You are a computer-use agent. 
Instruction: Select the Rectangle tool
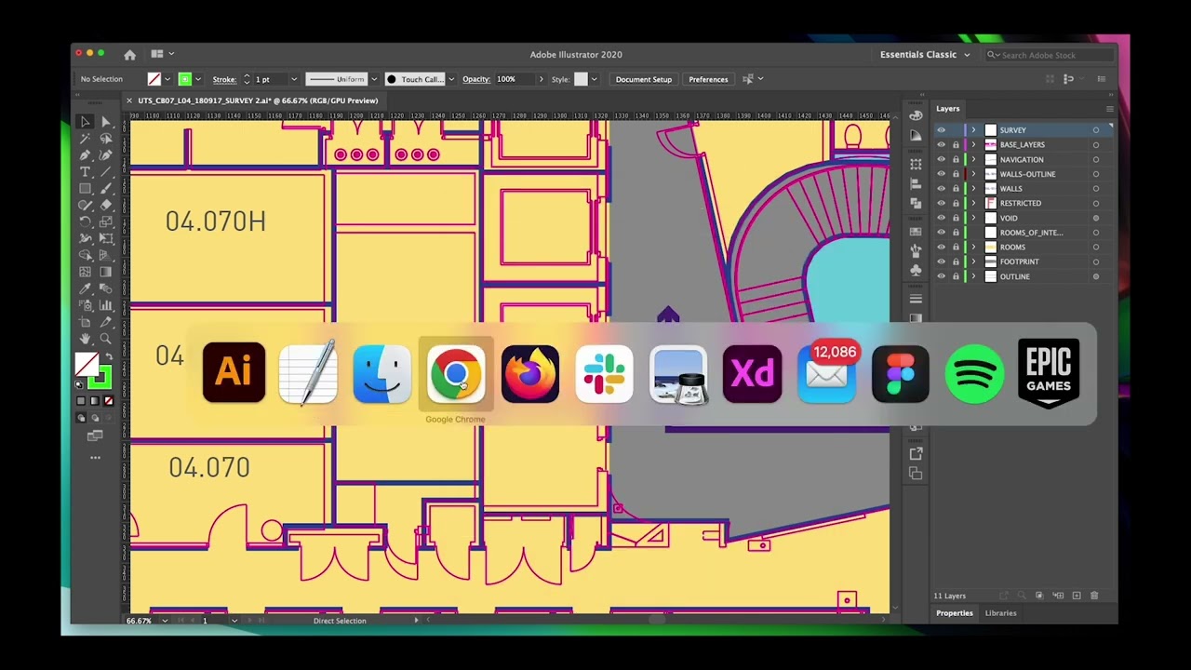click(85, 188)
